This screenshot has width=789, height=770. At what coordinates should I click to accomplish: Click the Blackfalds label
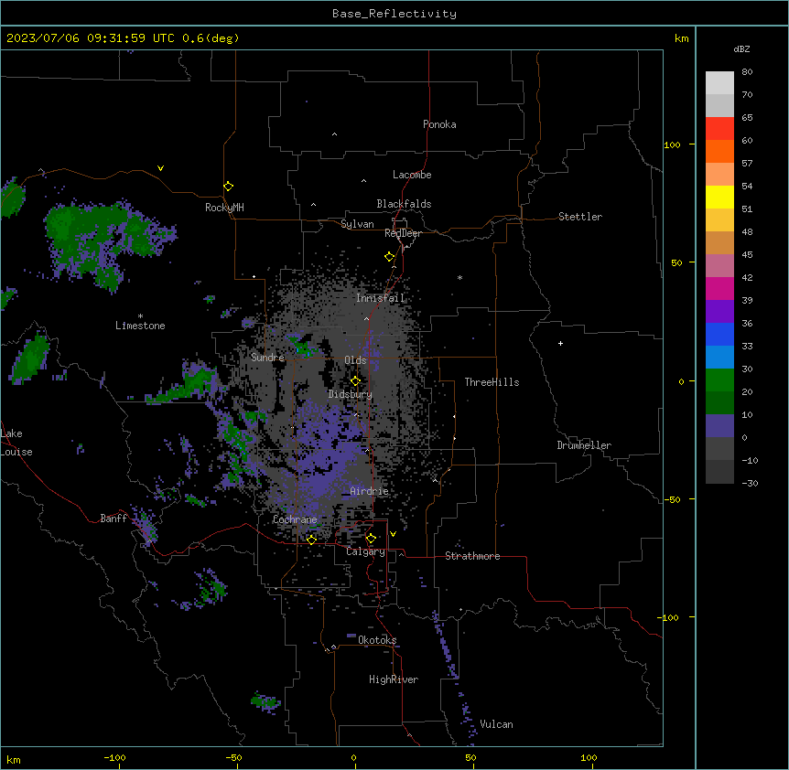click(x=404, y=204)
